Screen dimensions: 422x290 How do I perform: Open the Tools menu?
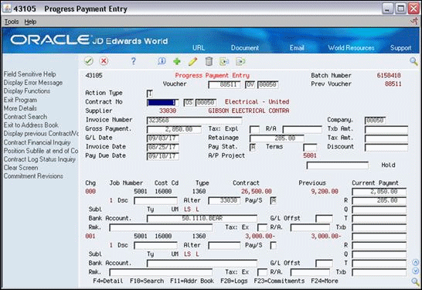(x=12, y=22)
